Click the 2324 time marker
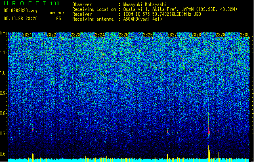This screenshot has height=162, width=254. 100,35
